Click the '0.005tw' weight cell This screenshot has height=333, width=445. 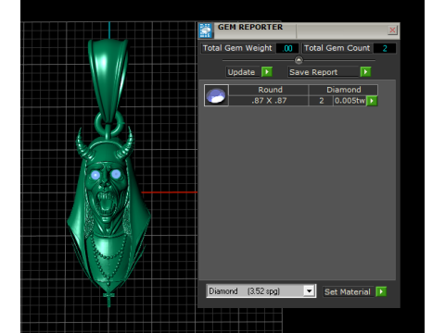tap(350, 101)
